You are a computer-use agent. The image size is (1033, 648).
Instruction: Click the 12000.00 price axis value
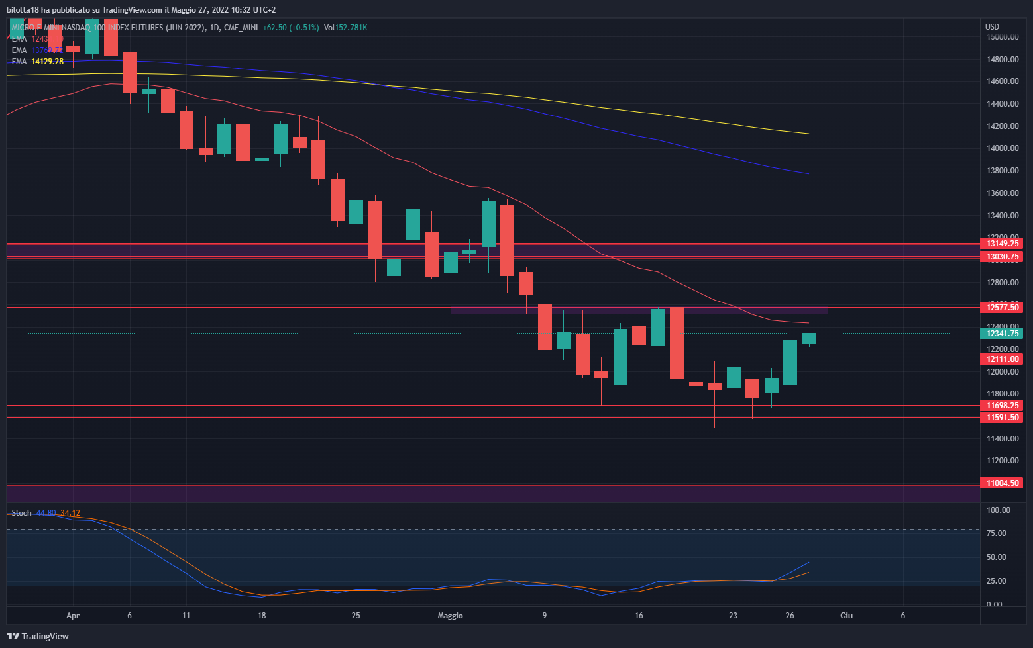(1003, 372)
